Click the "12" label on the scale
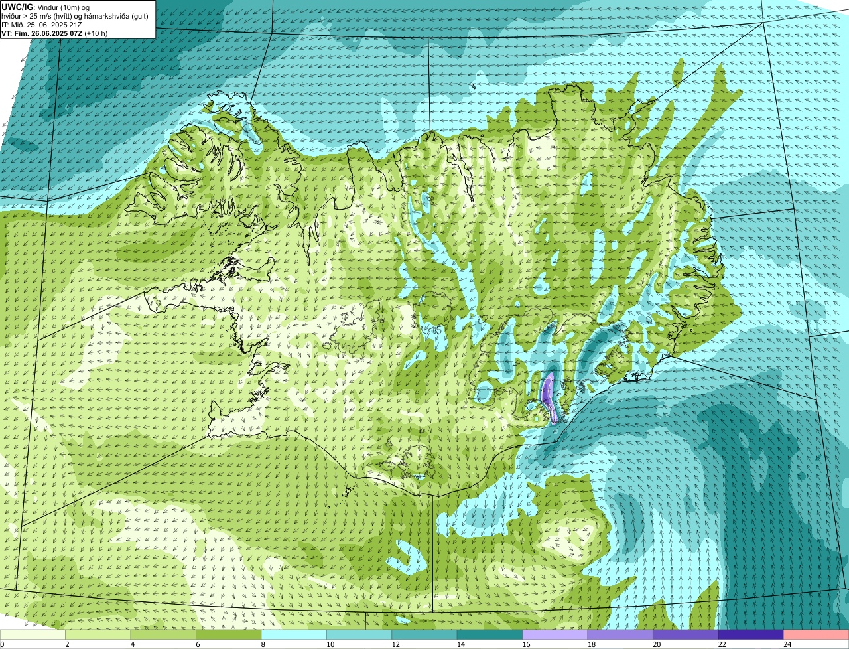Screen dimensions: 849x649 (395, 644)
